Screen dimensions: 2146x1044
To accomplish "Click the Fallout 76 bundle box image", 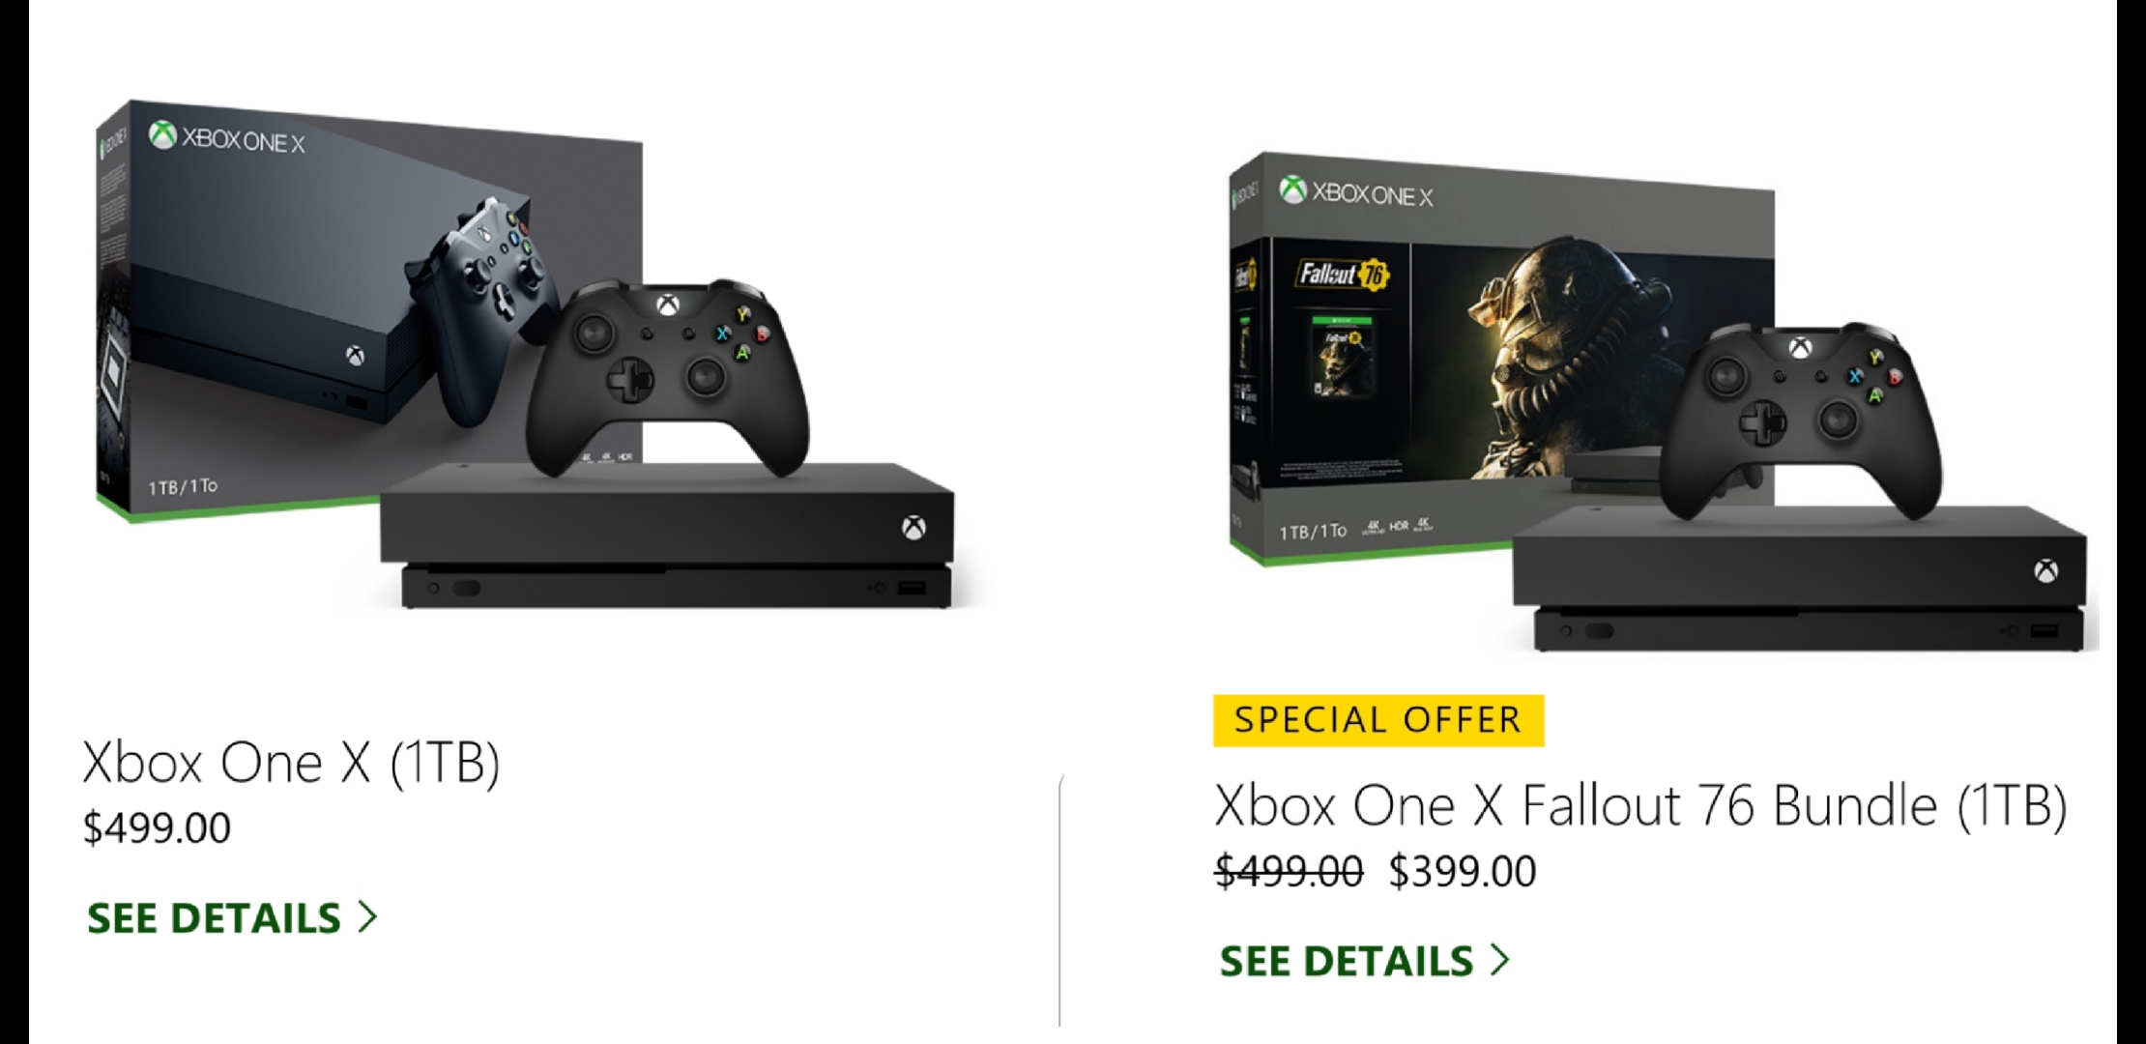I will (x=1500, y=358).
